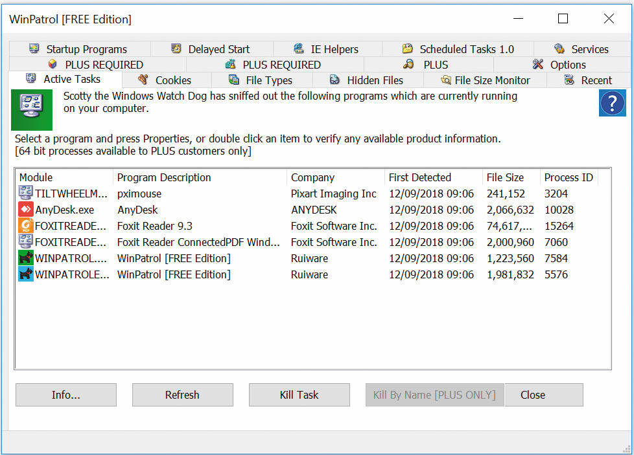The image size is (634, 455).
Task: Click file size 2,000,960 cell
Action: [510, 242]
